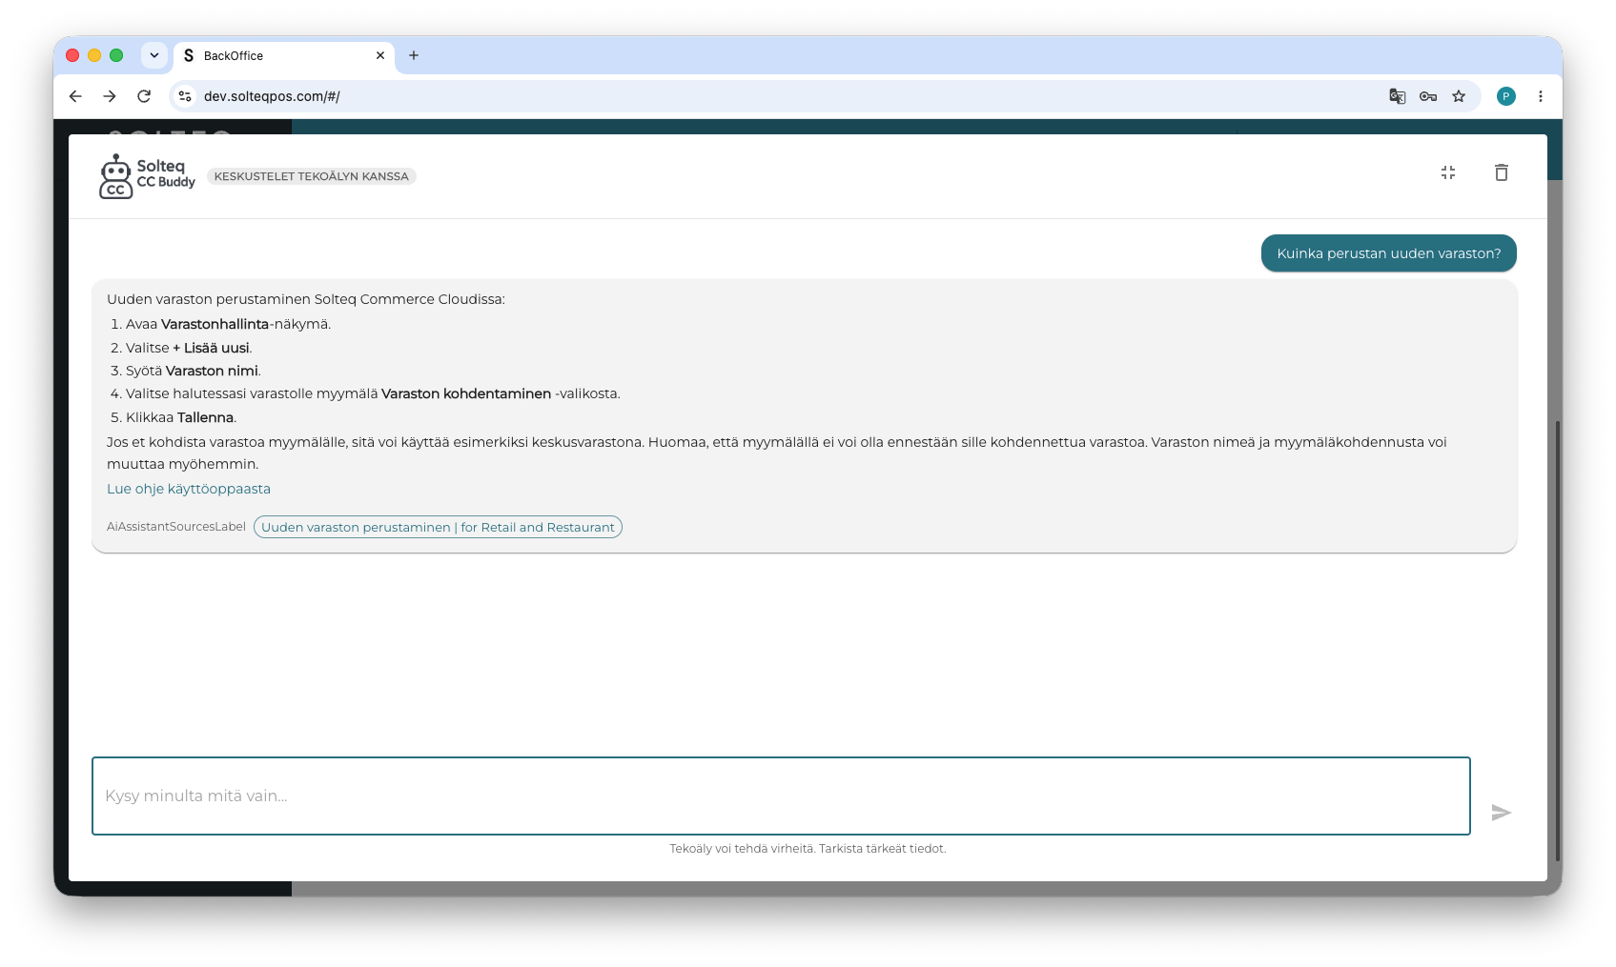Click 'AiAssistantSourcesLabel' text
1616x967 pixels.
pyautogui.click(x=176, y=527)
